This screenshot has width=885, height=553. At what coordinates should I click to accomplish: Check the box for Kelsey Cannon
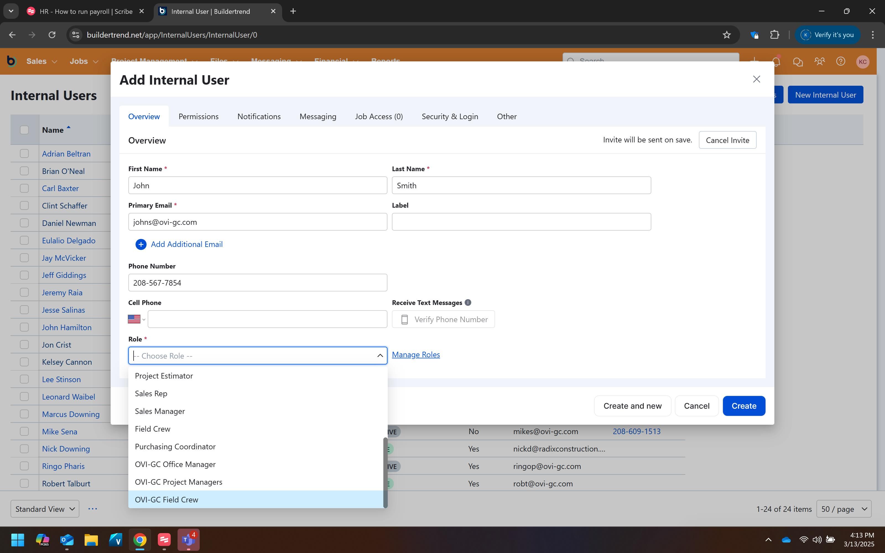coord(24,362)
